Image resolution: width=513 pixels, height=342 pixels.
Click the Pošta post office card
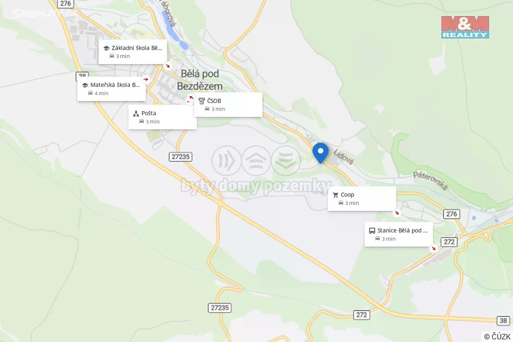162,117
